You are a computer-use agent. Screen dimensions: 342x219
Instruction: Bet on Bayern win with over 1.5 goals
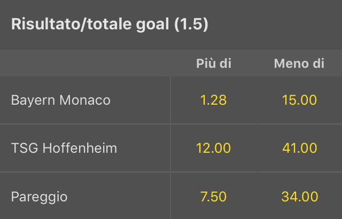213,100
